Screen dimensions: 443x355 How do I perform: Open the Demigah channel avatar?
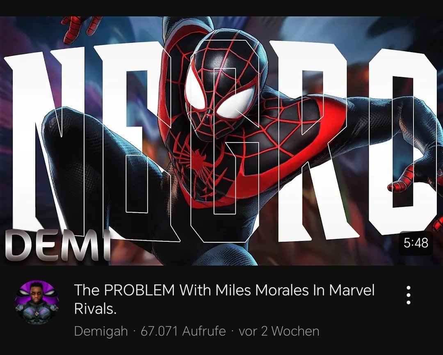(37, 302)
